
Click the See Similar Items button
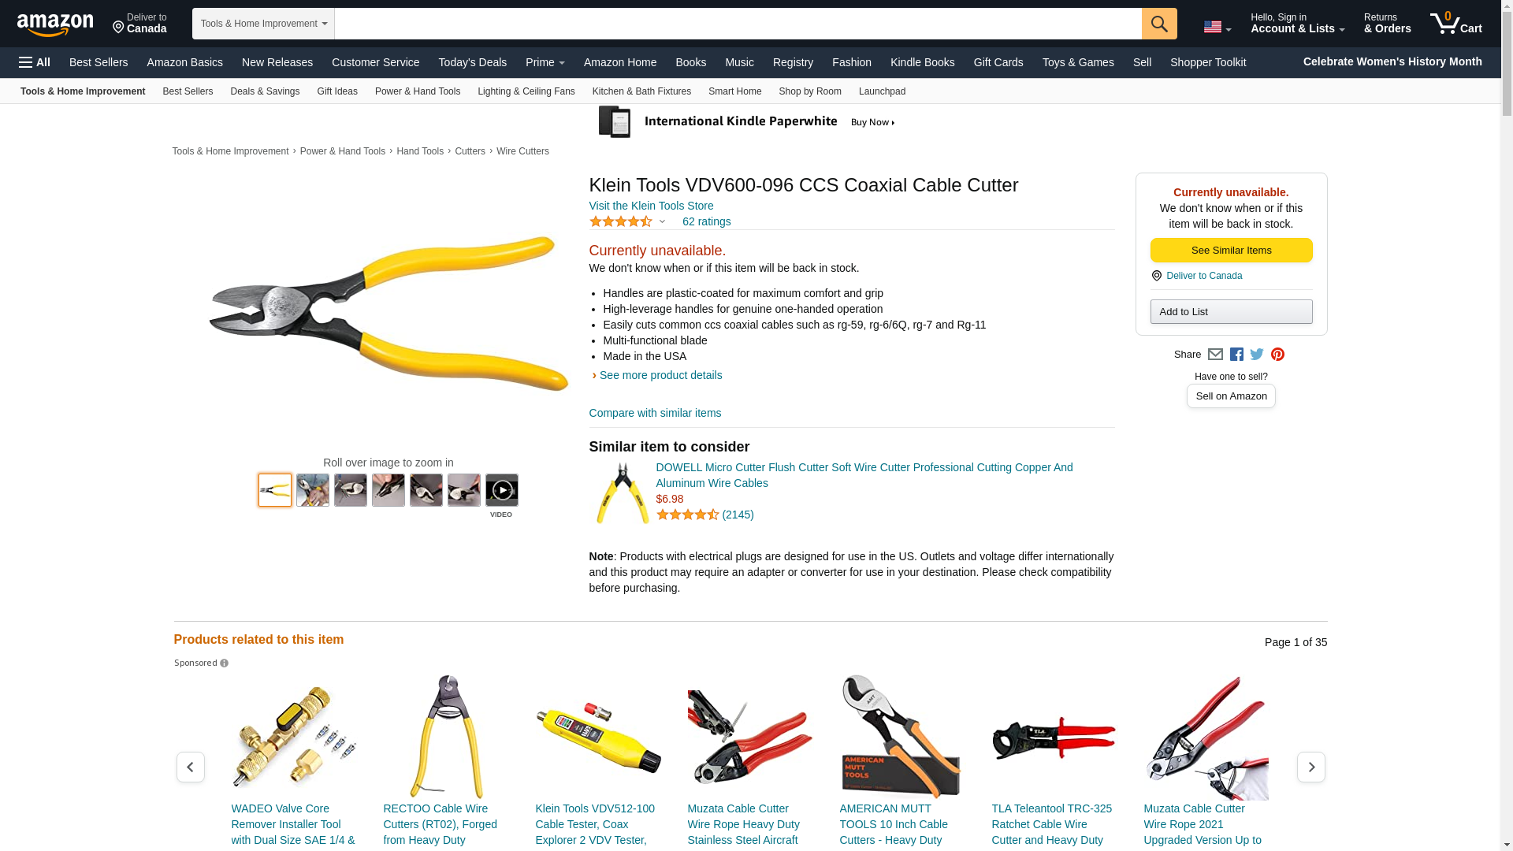point(1231,251)
